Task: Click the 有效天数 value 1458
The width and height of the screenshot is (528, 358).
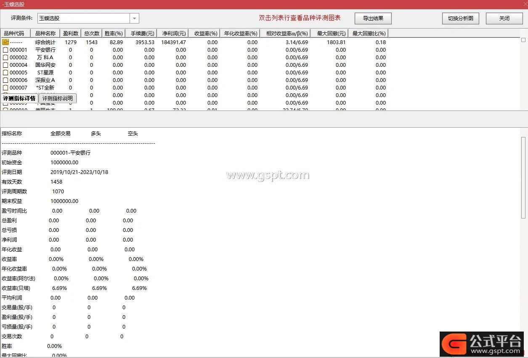Action: [56, 182]
